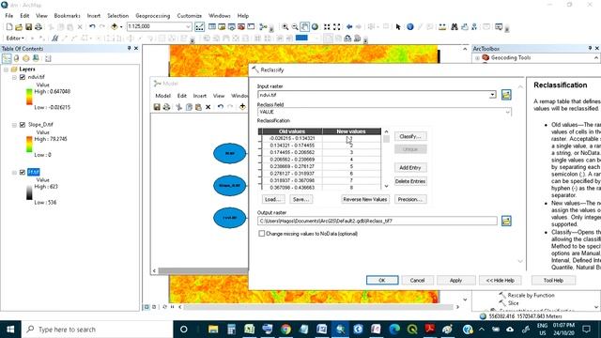Open the Reclass field dropdown

(x=507, y=112)
